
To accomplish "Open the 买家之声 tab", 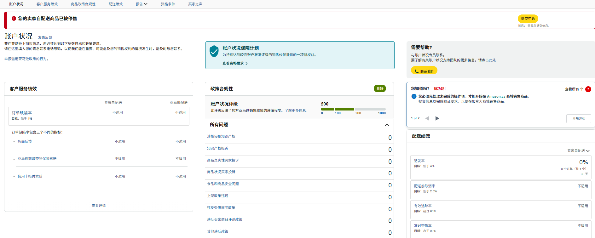I will click(195, 4).
